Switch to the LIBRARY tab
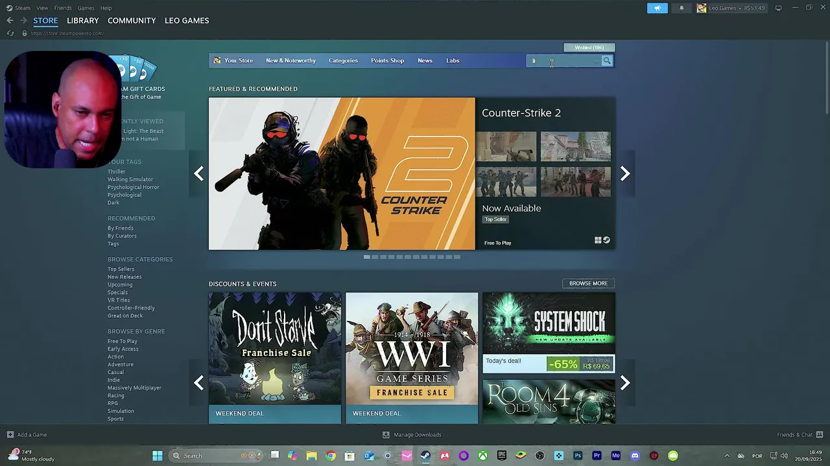 [x=82, y=21]
